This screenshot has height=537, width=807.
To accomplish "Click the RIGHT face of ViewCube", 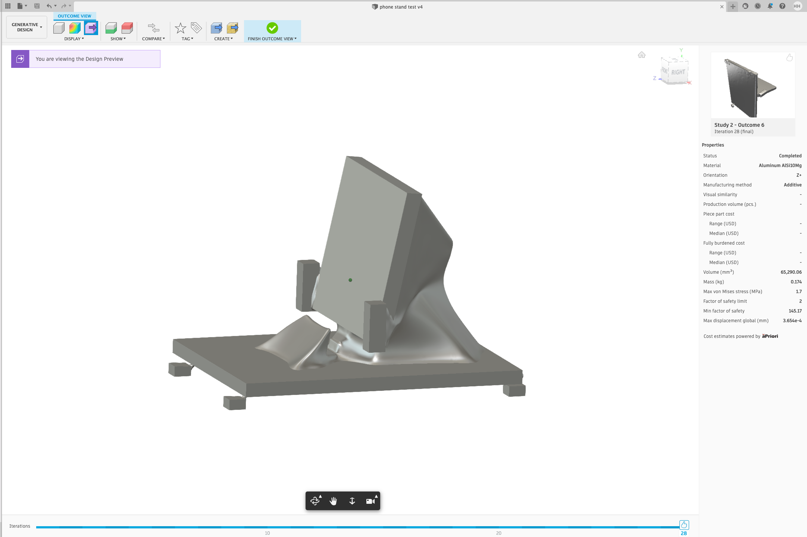I will pos(678,72).
